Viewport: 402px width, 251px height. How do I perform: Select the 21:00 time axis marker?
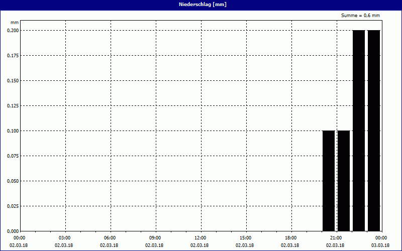[x=336, y=237]
